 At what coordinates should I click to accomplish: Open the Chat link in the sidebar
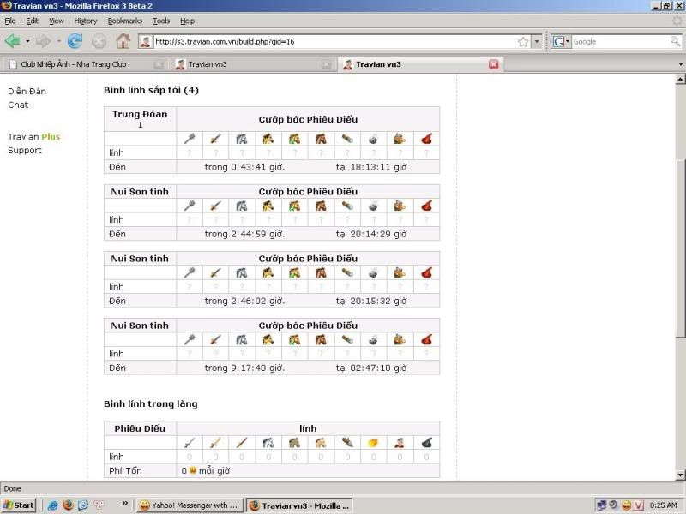coord(18,105)
